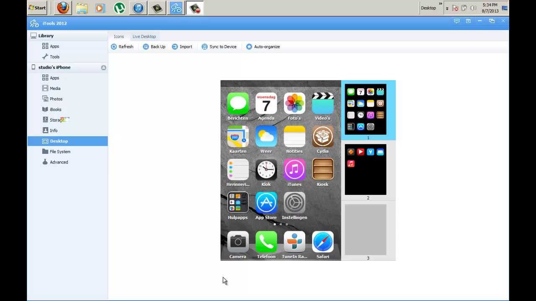This screenshot has height=301, width=536.
Task: Click the Back Up toolbar button
Action: (x=154, y=47)
